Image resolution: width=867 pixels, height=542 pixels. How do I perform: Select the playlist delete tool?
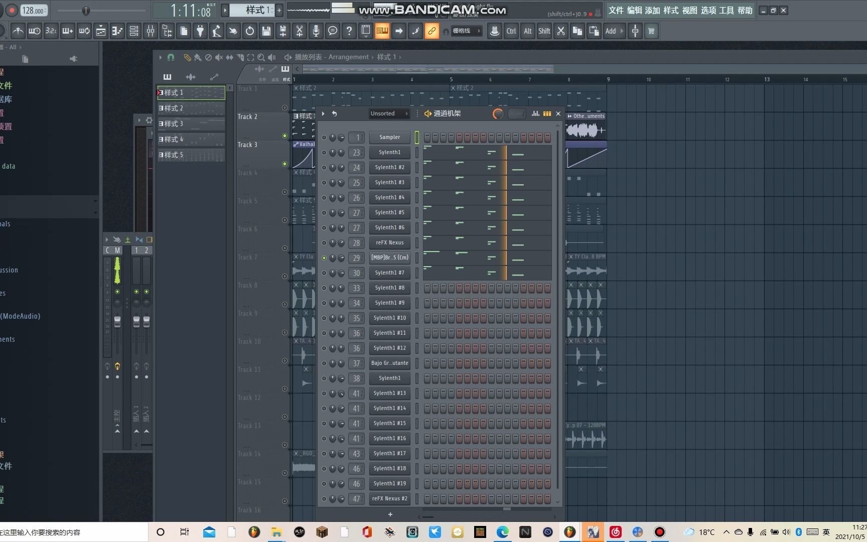[208, 57]
